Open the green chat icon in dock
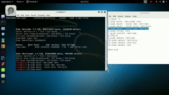Image resolution: width=169 pixels, height=95 pixels. [3, 70]
